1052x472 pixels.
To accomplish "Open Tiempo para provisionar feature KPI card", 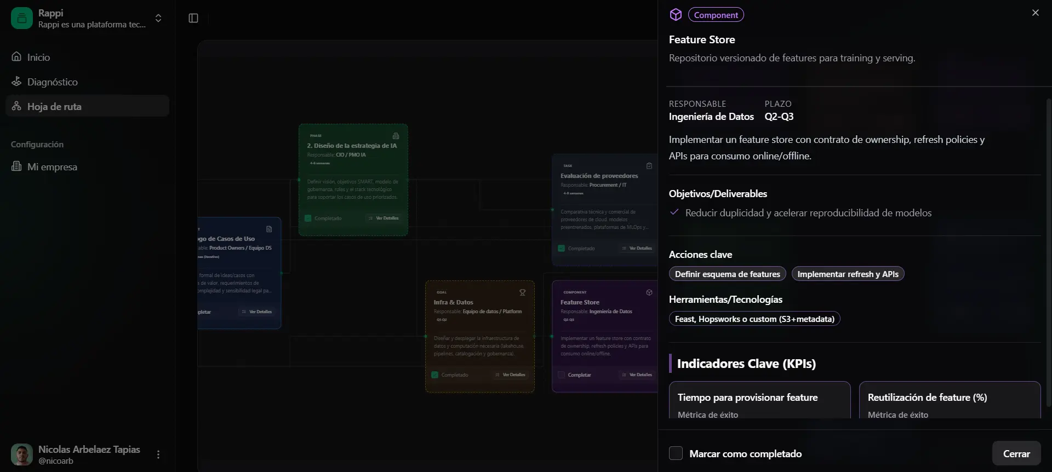I will point(759,400).
